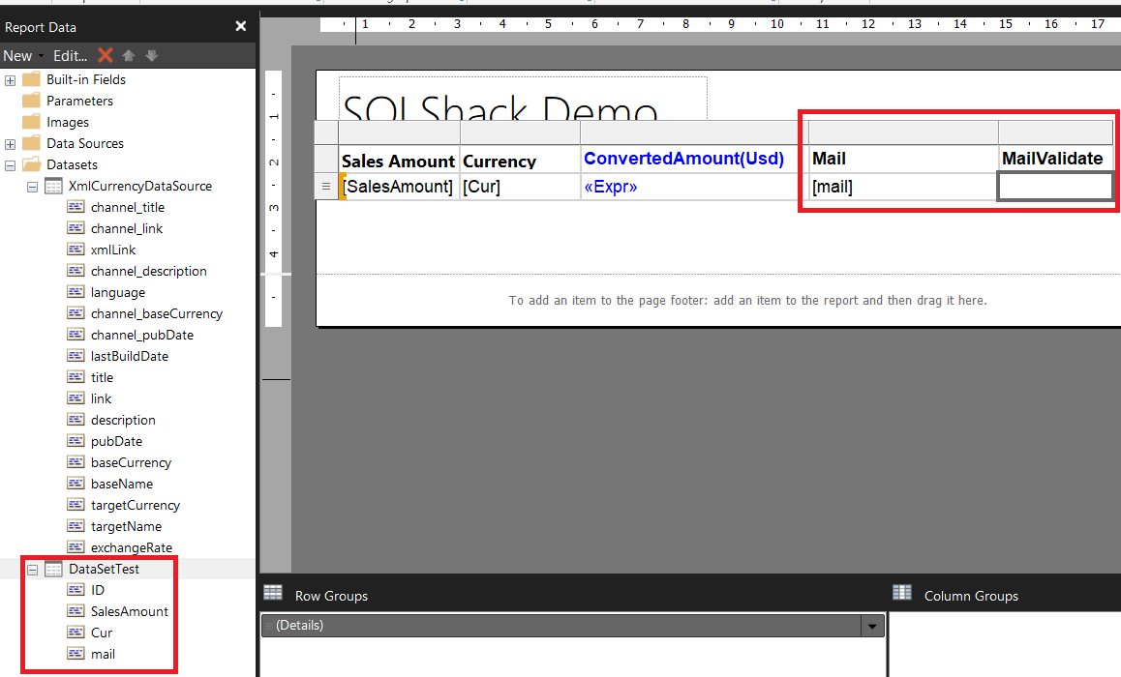The width and height of the screenshot is (1121, 677).
Task: Select the title field
Action: (102, 377)
